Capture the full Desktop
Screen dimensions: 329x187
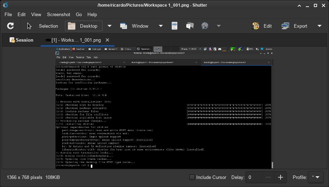pyautogui.click(x=84, y=26)
